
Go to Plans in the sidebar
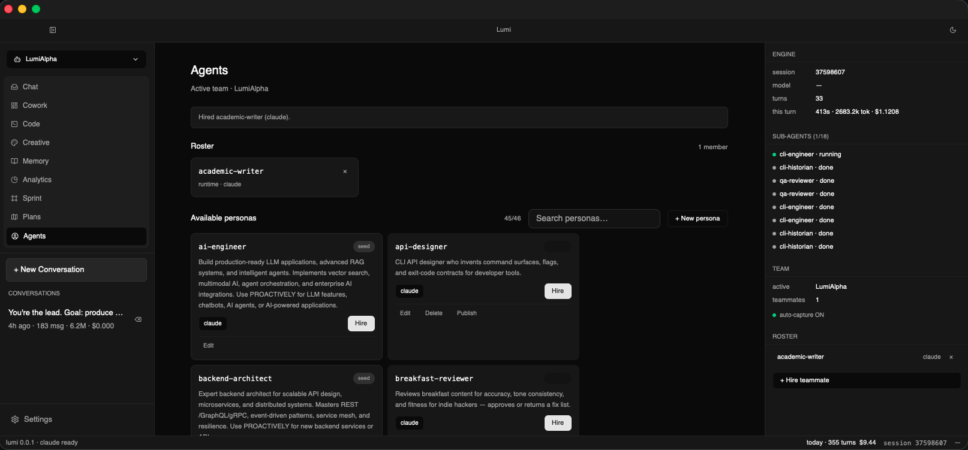[76, 217]
